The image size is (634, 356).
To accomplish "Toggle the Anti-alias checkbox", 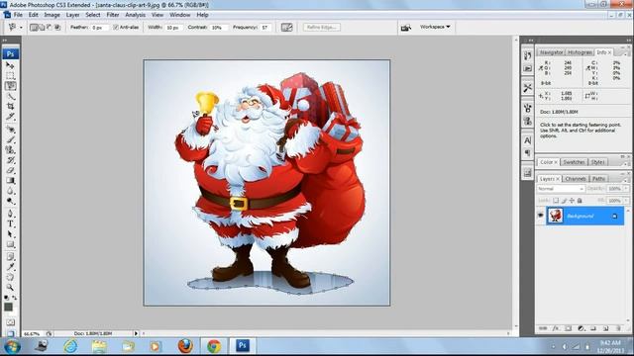I will click(116, 27).
